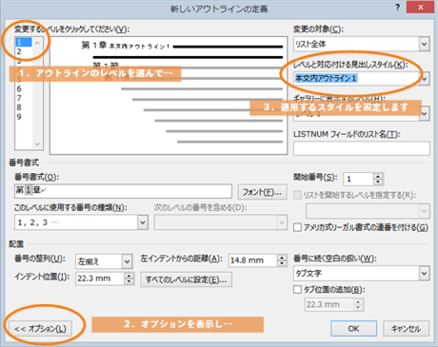Screen dimensions: 438x347
Task: Click the フォント button
Action: 262,192
